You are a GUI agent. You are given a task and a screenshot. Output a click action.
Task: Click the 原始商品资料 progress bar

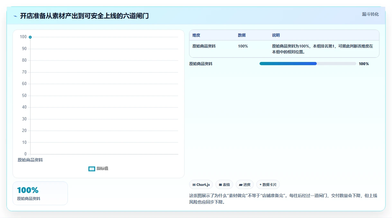[x=308, y=64]
